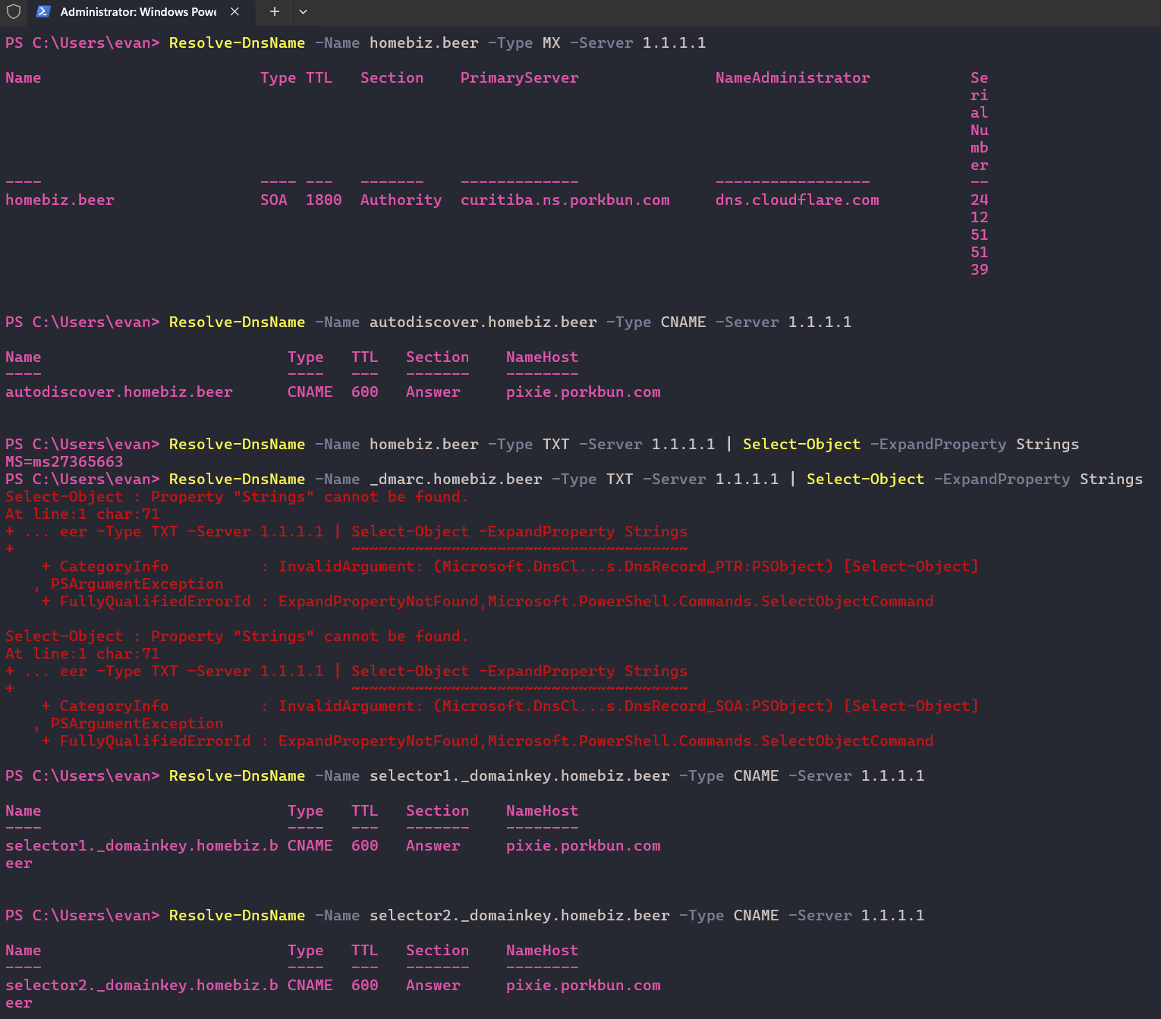
Task: Click 'CNAME' type in the autodiscover result row
Action: click(310, 392)
